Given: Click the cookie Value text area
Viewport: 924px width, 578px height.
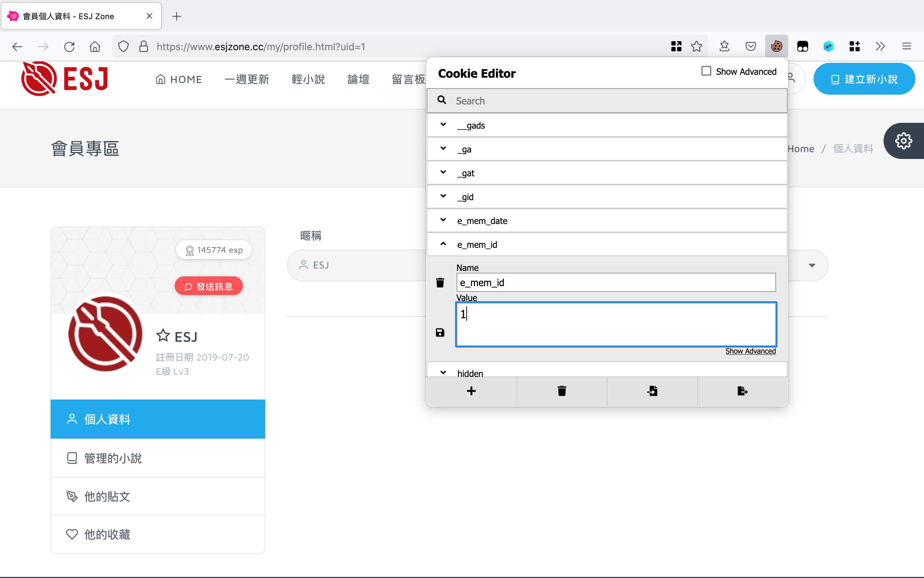Looking at the screenshot, I should click(x=616, y=324).
